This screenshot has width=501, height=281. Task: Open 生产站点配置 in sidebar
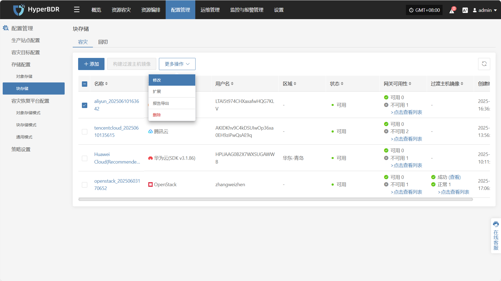click(x=26, y=40)
